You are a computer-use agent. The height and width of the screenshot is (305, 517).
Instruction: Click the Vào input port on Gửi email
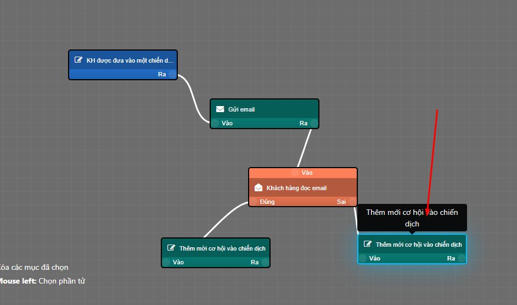pyautogui.click(x=215, y=123)
